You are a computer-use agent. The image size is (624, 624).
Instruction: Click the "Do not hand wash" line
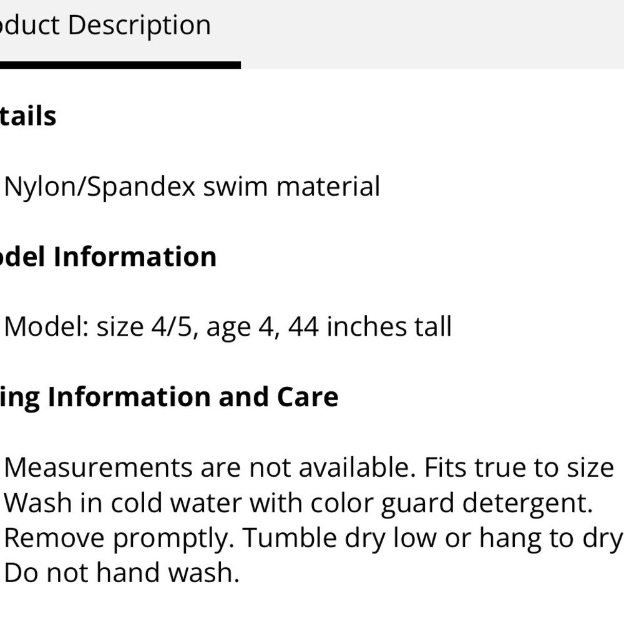point(122,572)
